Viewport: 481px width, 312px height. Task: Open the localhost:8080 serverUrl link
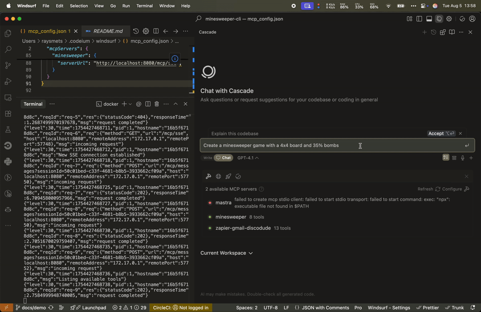pos(136,63)
